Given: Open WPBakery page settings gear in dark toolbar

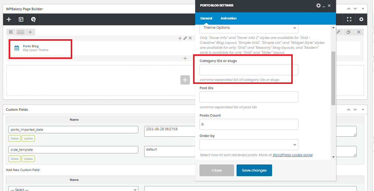Looking at the screenshot, I should pyautogui.click(x=361, y=19).
